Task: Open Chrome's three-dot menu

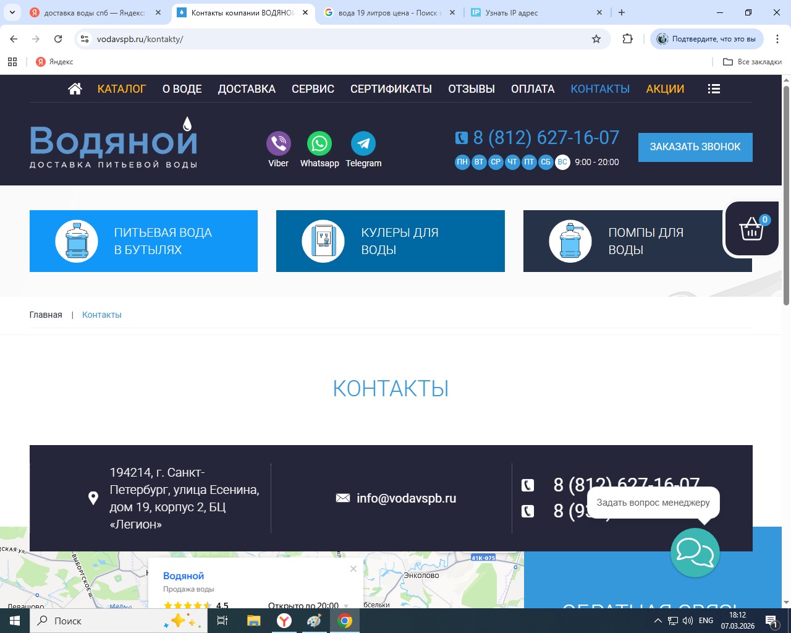Action: [x=777, y=39]
